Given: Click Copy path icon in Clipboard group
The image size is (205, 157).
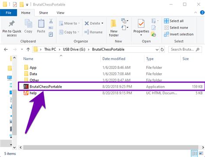Looking at the screenshot, I should click(x=51, y=28).
